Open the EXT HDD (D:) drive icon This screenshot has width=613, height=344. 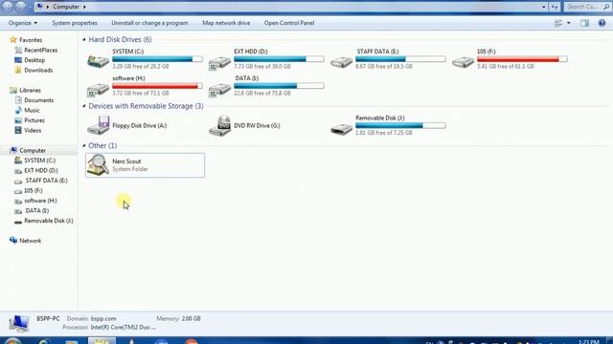click(x=219, y=62)
